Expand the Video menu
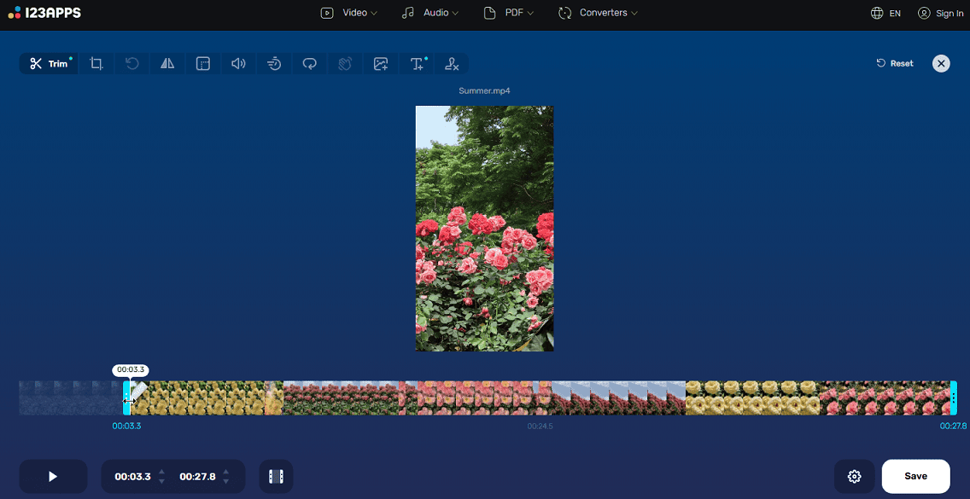Screen dimensions: 970x499 349,12
